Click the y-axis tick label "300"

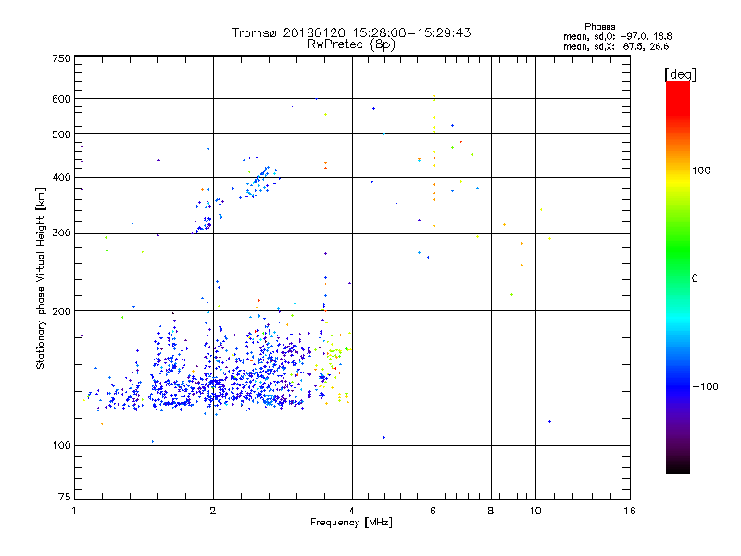coord(61,234)
